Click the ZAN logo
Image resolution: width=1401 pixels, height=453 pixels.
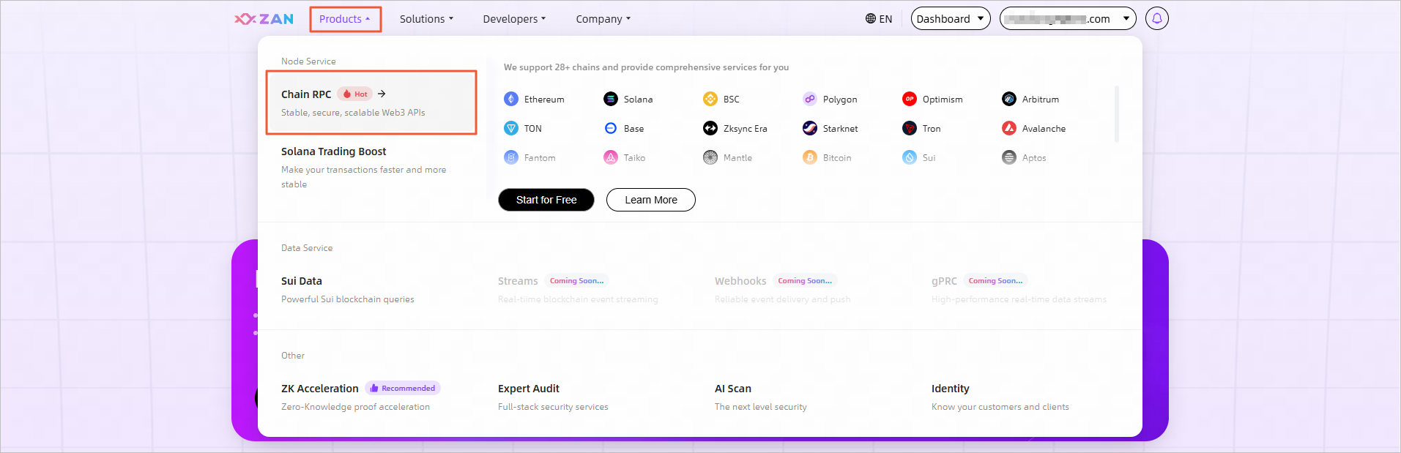pyautogui.click(x=264, y=19)
